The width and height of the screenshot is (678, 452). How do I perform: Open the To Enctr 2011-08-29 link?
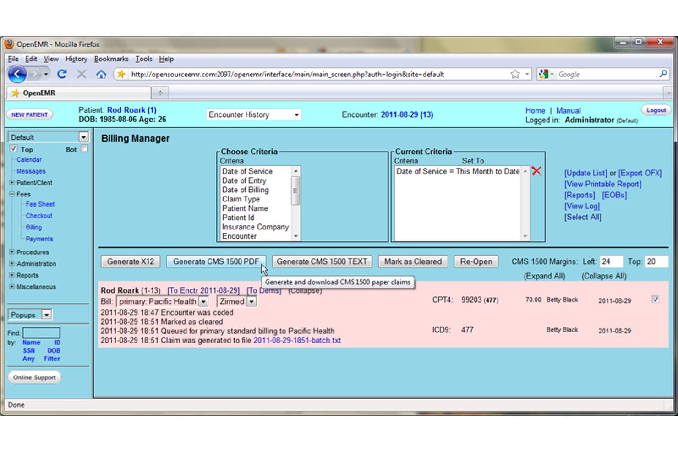click(203, 290)
